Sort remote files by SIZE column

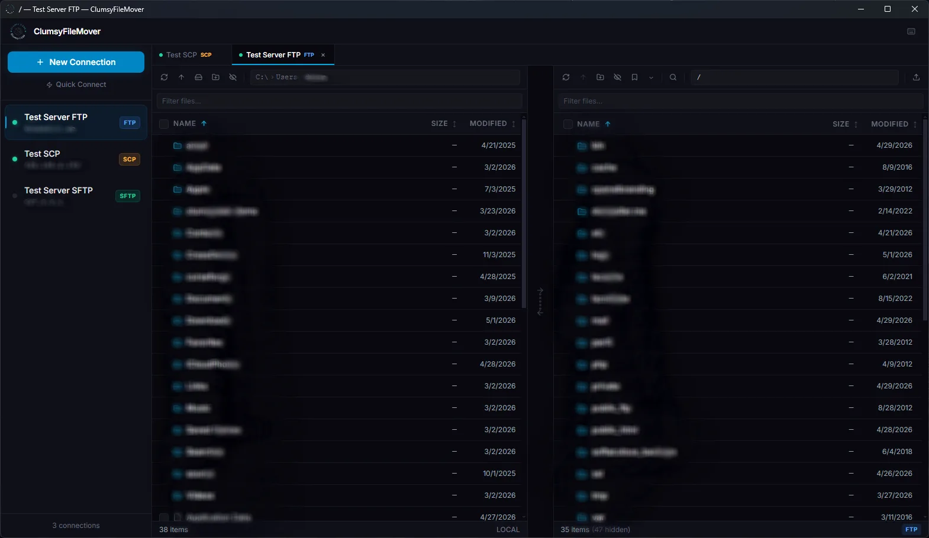845,124
